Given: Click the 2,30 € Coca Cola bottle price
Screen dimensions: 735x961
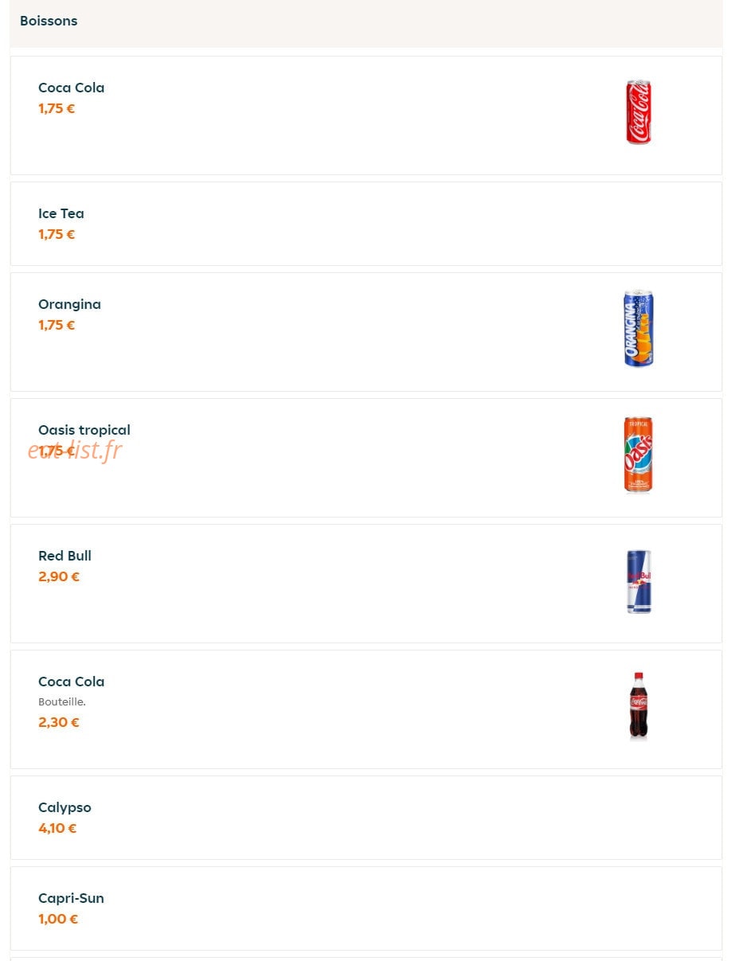Looking at the screenshot, I should click(x=59, y=722).
